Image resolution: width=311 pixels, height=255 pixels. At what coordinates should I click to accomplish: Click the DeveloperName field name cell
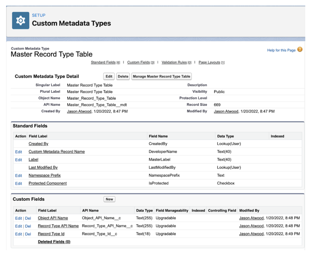click(163, 151)
